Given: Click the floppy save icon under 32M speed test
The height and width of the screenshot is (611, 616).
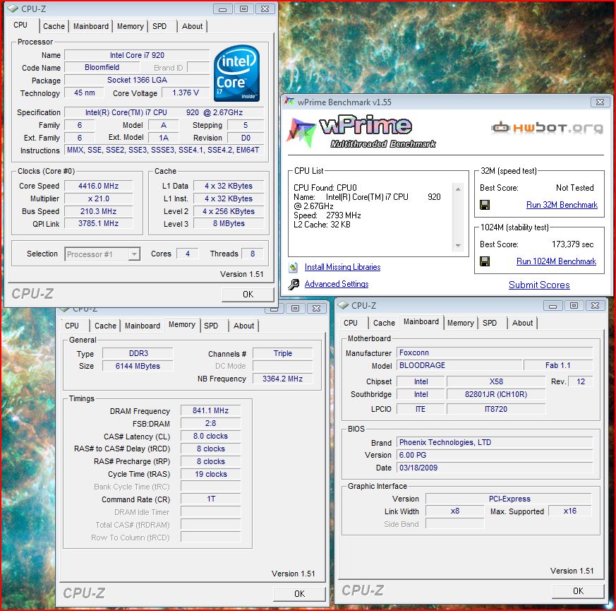Looking at the screenshot, I should pos(485,205).
